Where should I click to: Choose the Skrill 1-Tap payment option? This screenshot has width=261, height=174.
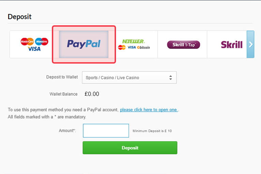pyautogui.click(x=184, y=45)
